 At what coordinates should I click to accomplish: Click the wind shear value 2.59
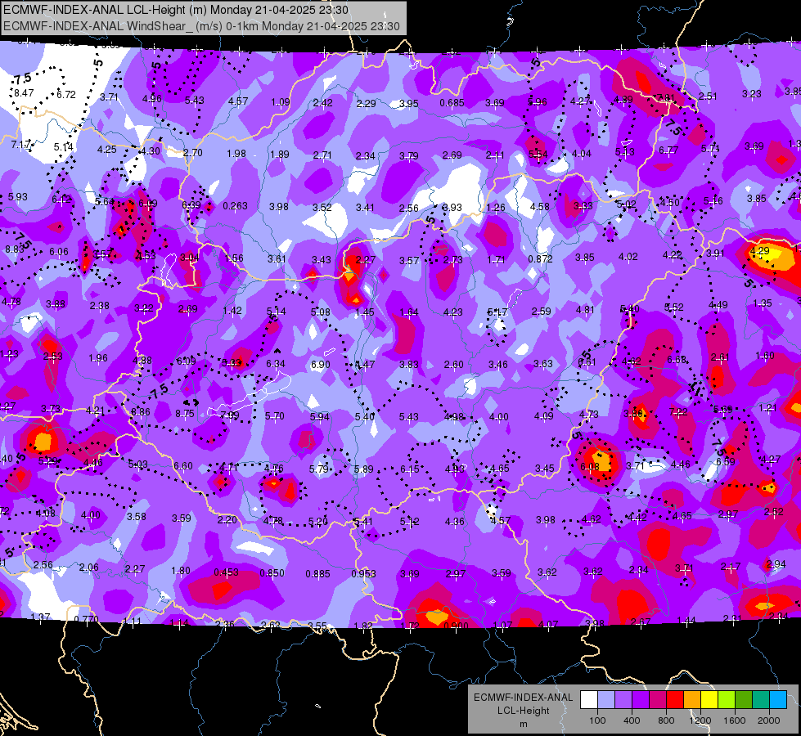click(541, 311)
